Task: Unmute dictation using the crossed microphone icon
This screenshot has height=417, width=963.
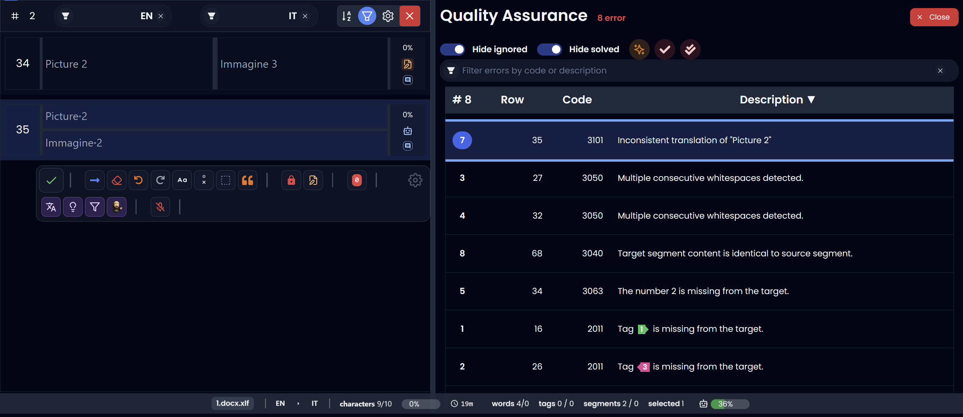Action: pos(160,207)
